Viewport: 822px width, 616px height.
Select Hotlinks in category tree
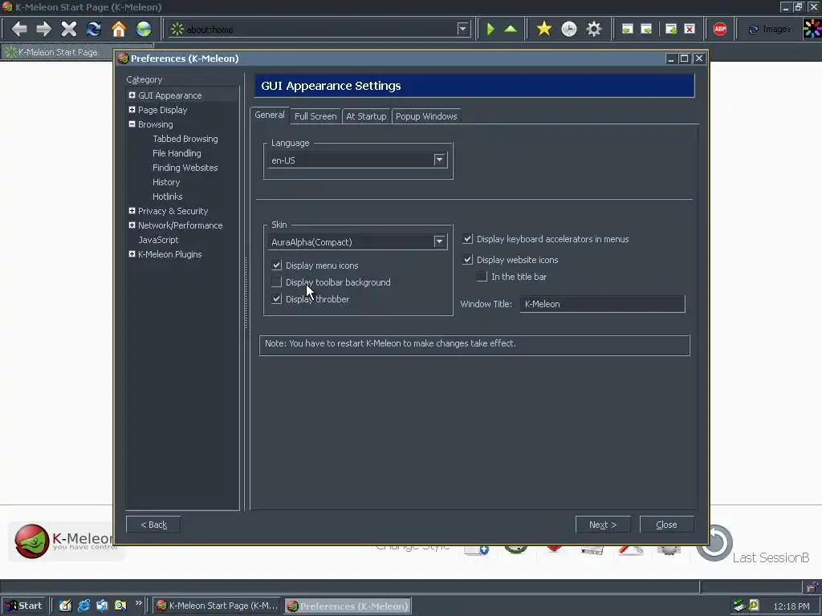pos(167,197)
